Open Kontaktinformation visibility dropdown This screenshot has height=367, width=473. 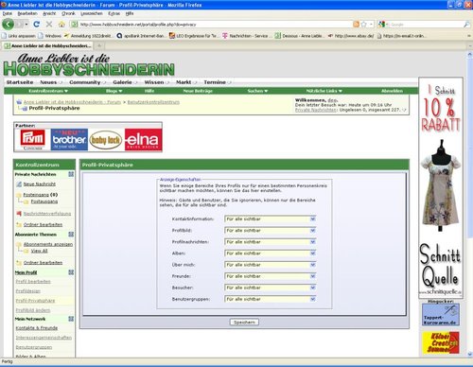tap(271, 218)
